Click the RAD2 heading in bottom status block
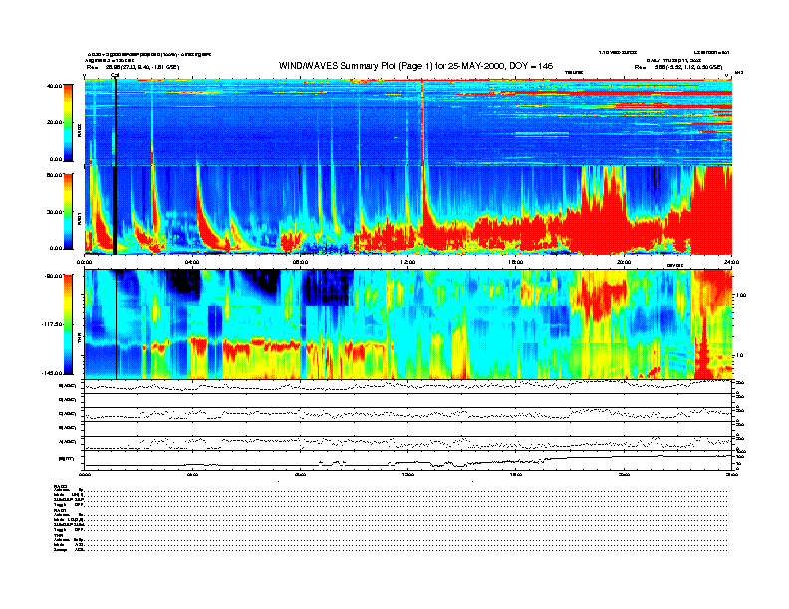The image size is (789, 609). [x=60, y=486]
